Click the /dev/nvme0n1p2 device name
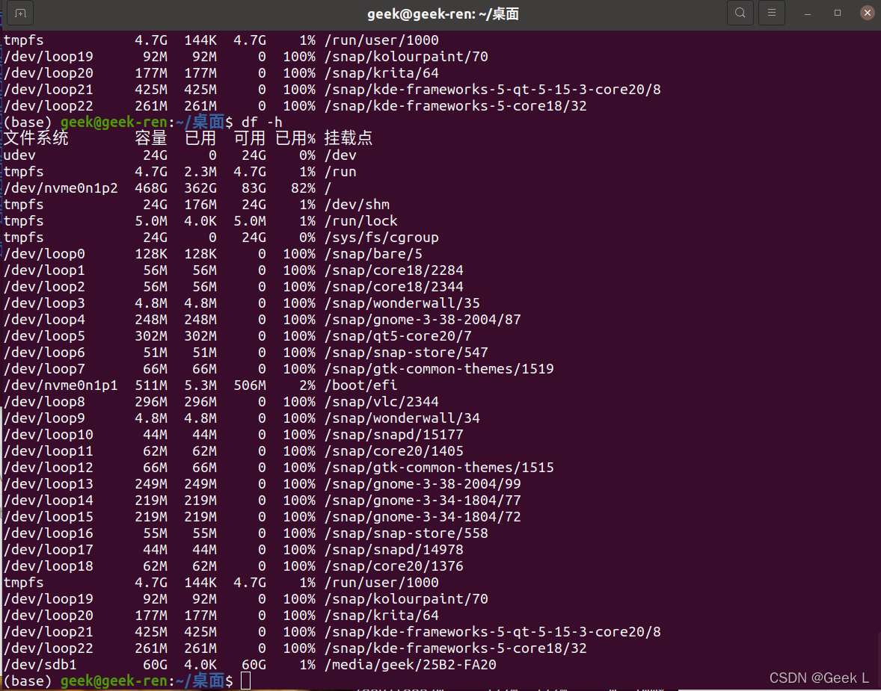 coord(61,188)
